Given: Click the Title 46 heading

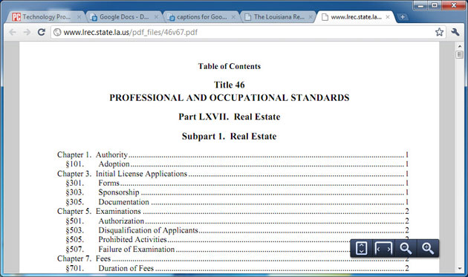Looking at the screenshot, I should point(230,85).
